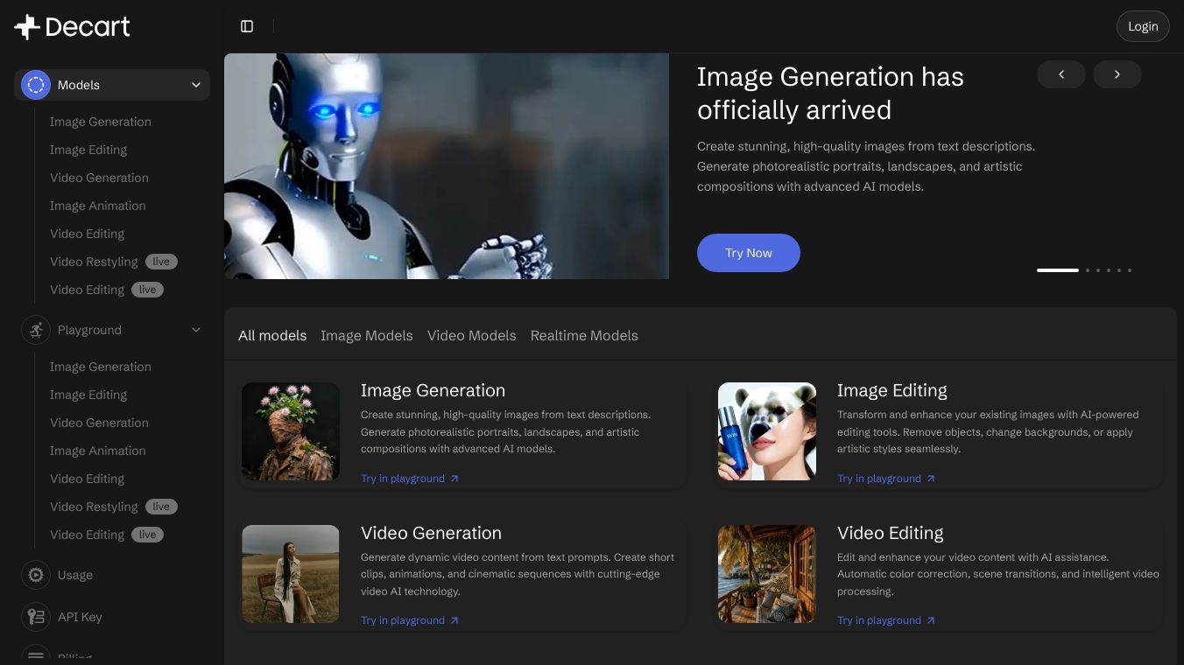
Task: Open Video Editing's Try in playground link
Action: point(879,620)
